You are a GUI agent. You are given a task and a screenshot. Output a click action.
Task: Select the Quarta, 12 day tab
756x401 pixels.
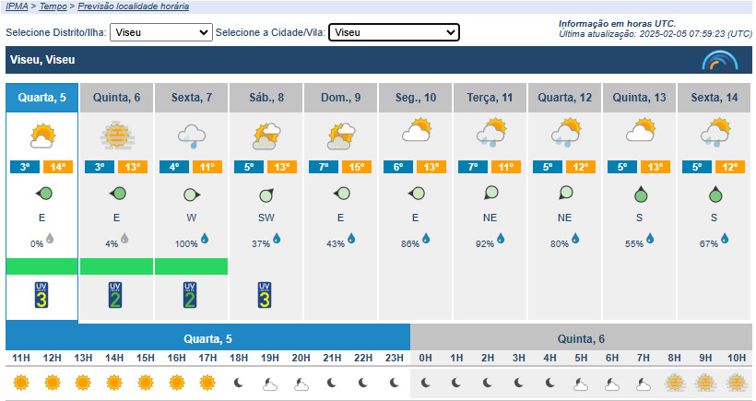coord(564,98)
